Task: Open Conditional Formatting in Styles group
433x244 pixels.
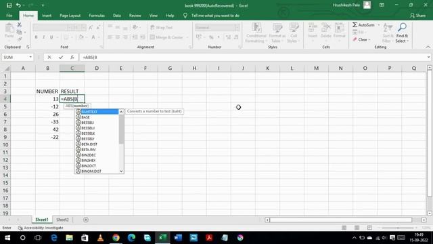Action: 256,33
